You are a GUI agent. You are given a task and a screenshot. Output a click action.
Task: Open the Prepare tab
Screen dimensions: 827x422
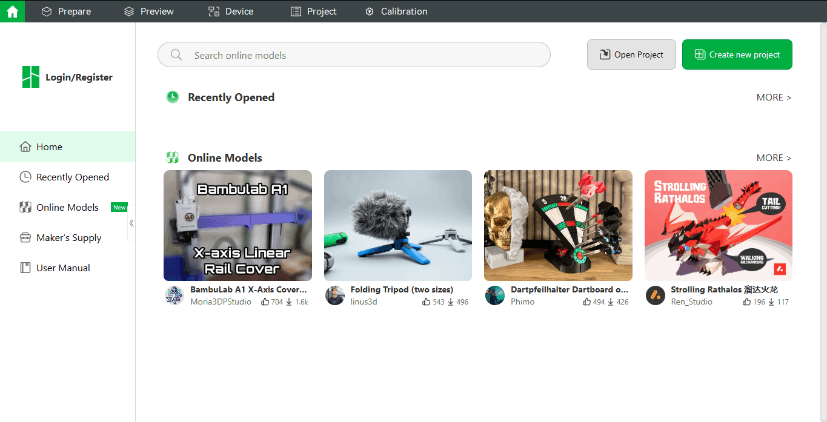click(66, 12)
